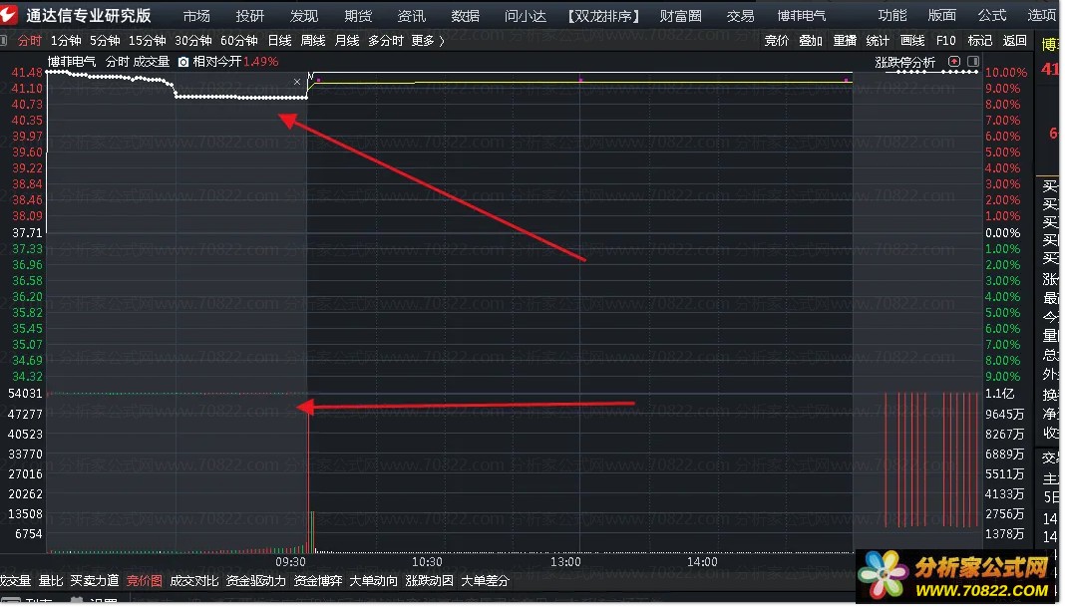Open the 发现 menu
Viewport: 1065px width, 607px height.
[x=303, y=16]
